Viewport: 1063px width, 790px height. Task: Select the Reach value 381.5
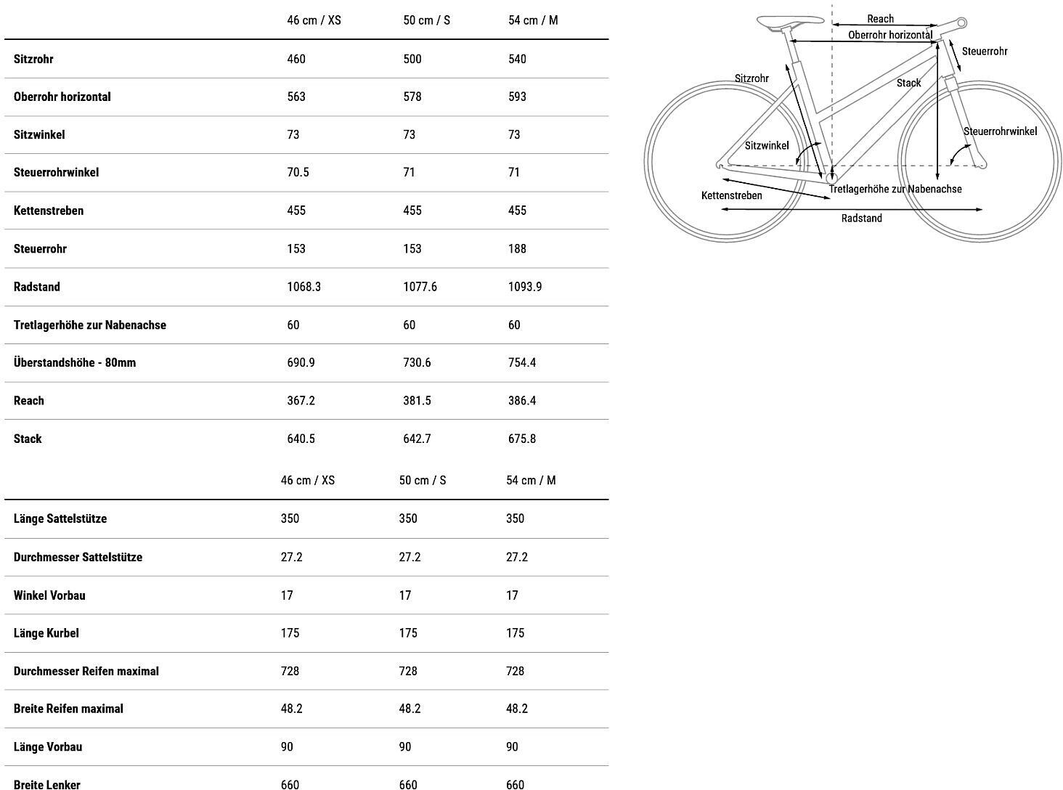[417, 401]
